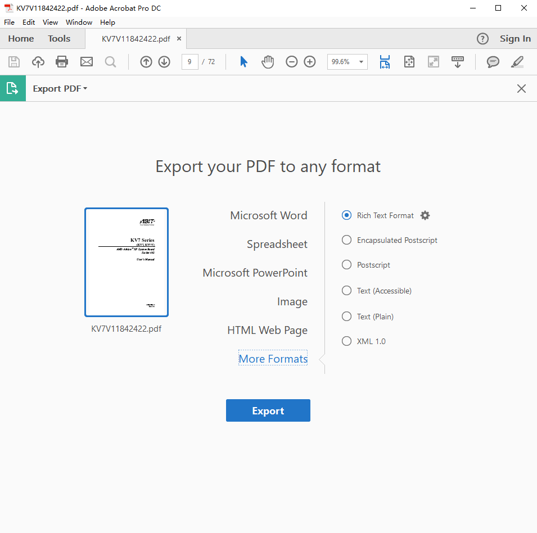Image resolution: width=537 pixels, height=533 pixels.
Task: Open the Window menu
Action: pos(79,22)
